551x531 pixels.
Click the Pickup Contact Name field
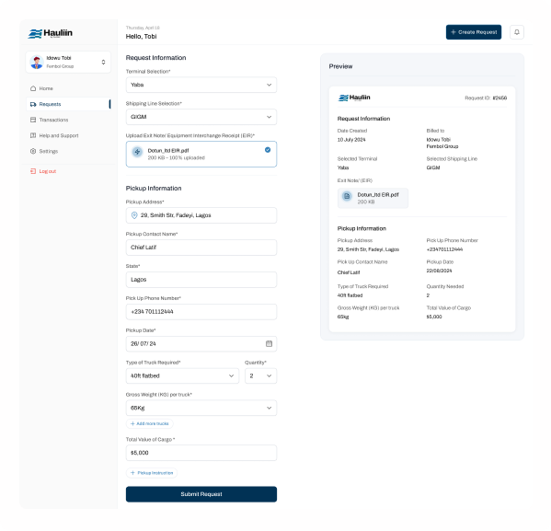[x=201, y=248]
